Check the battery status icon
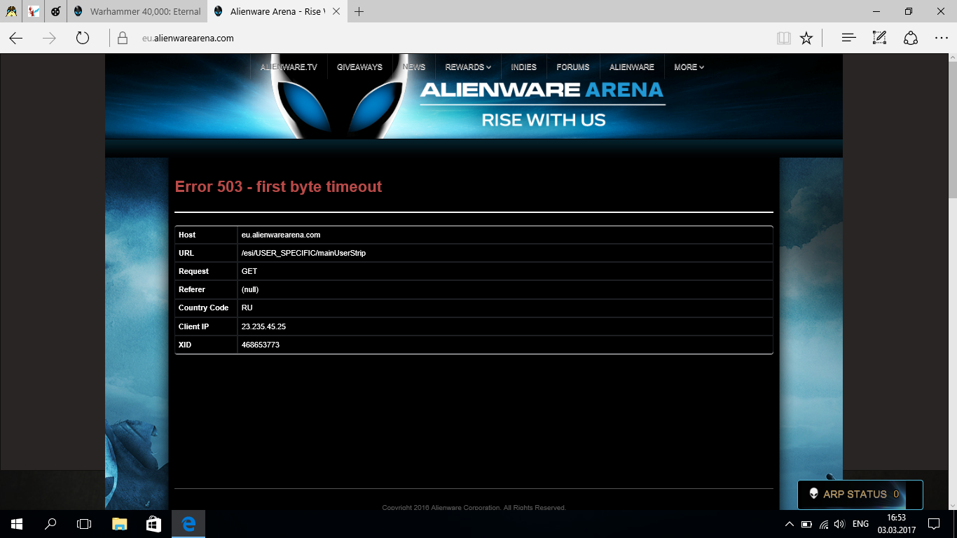This screenshot has height=538, width=957. click(x=806, y=524)
